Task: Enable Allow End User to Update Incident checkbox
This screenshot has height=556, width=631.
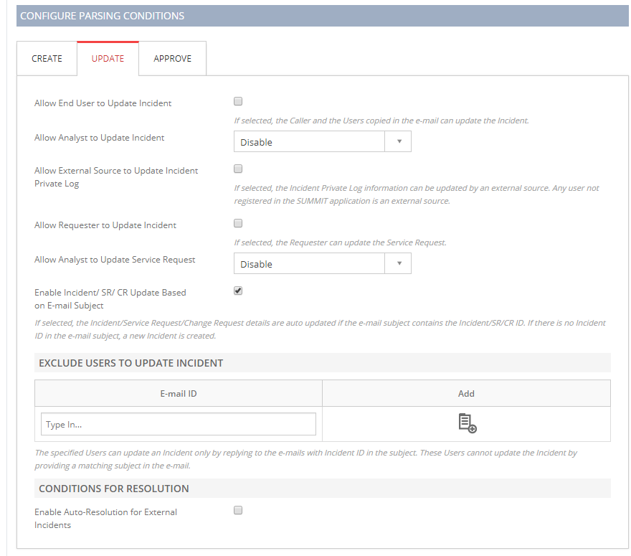Action: click(238, 101)
